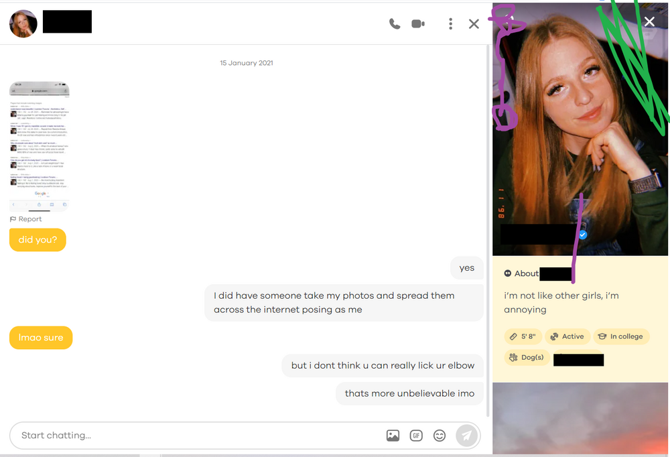The height and width of the screenshot is (457, 670).
Task: Start a video call with the camera icon
Action: (x=418, y=24)
